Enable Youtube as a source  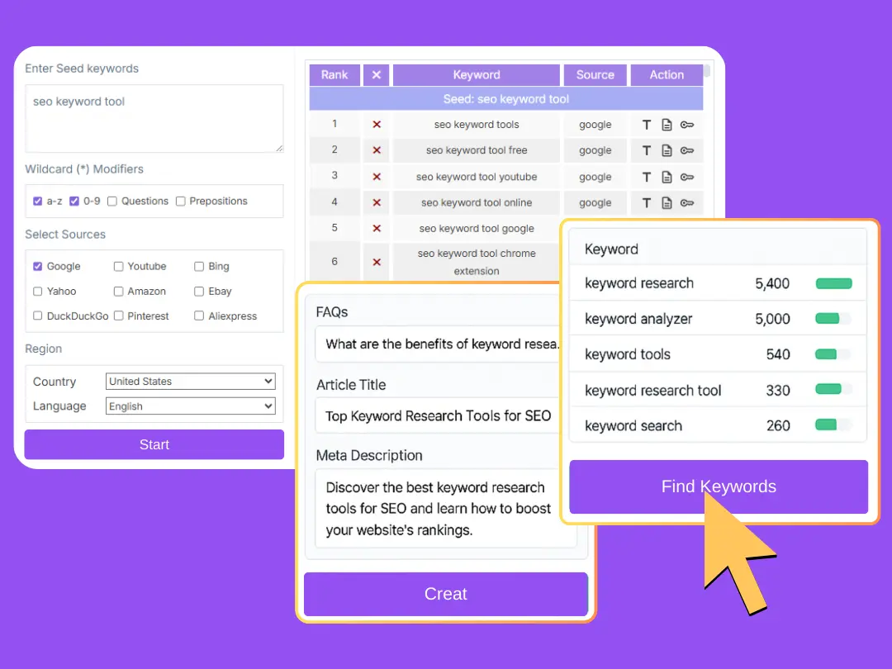[119, 266]
